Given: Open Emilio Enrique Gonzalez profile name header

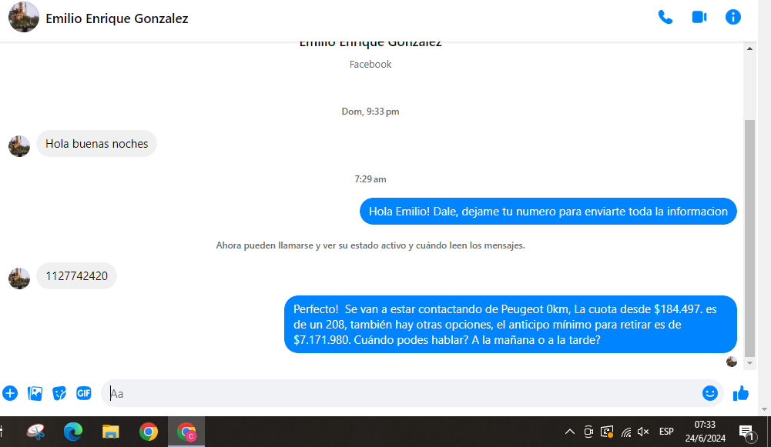Looking at the screenshot, I should 117,18.
